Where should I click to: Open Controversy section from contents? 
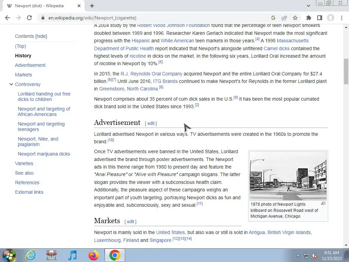(28, 85)
